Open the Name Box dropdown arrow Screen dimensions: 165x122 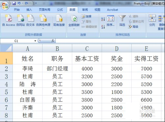35,41
